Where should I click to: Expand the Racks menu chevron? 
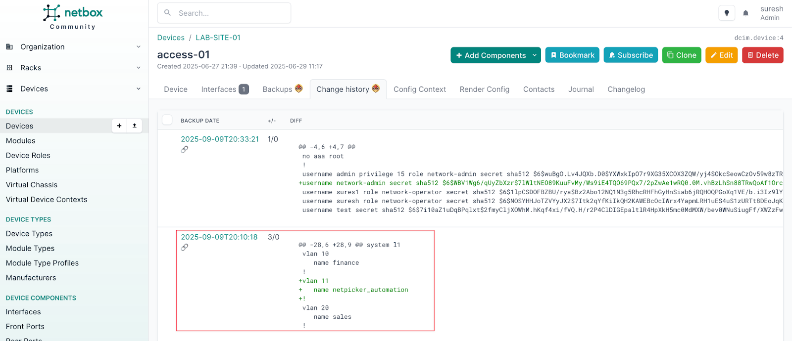click(139, 68)
